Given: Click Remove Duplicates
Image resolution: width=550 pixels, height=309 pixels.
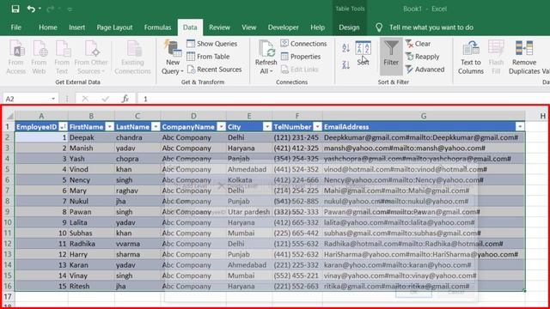Looking at the screenshot, I should tap(524, 58).
